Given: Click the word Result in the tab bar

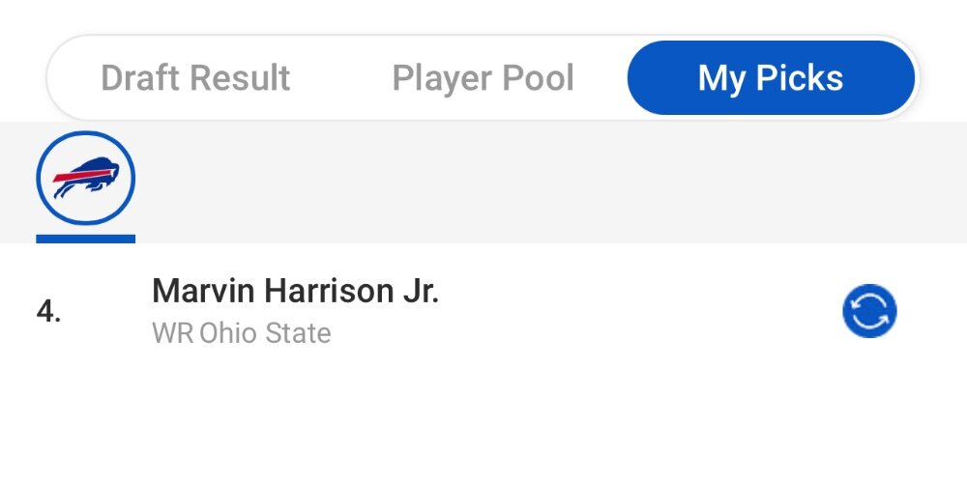Looking at the screenshot, I should point(240,78).
